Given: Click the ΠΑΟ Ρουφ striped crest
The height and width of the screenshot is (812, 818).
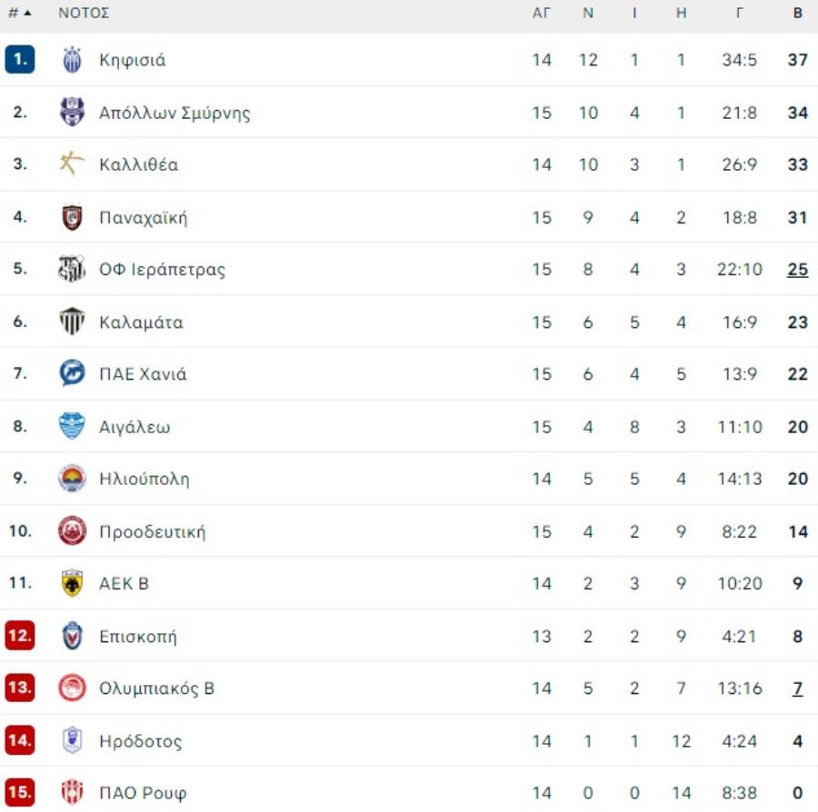Looking at the screenshot, I should coord(72,792).
